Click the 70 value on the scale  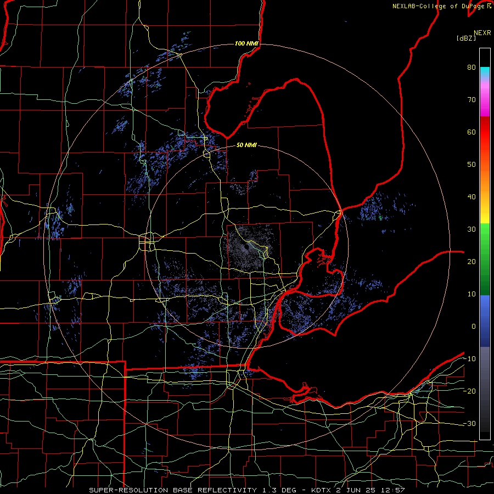(x=471, y=100)
